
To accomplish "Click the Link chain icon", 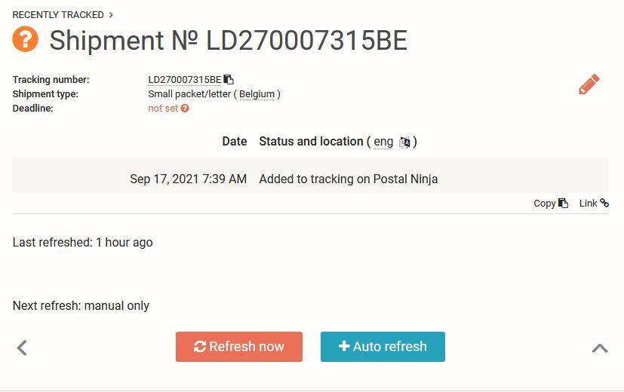I will click(604, 203).
